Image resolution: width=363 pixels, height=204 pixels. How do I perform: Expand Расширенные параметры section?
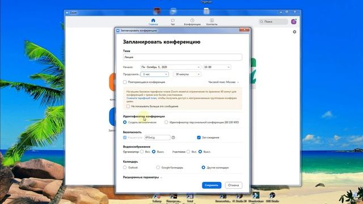[142, 177]
